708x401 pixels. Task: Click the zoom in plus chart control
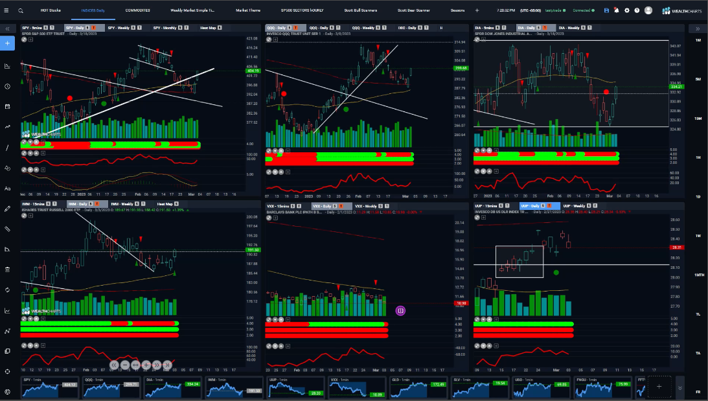(x=146, y=365)
